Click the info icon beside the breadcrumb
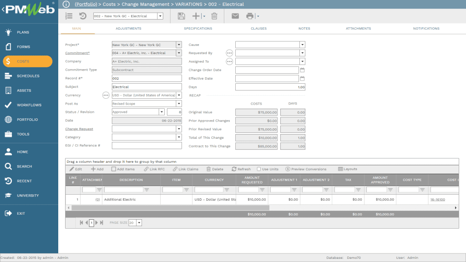 [66, 4]
